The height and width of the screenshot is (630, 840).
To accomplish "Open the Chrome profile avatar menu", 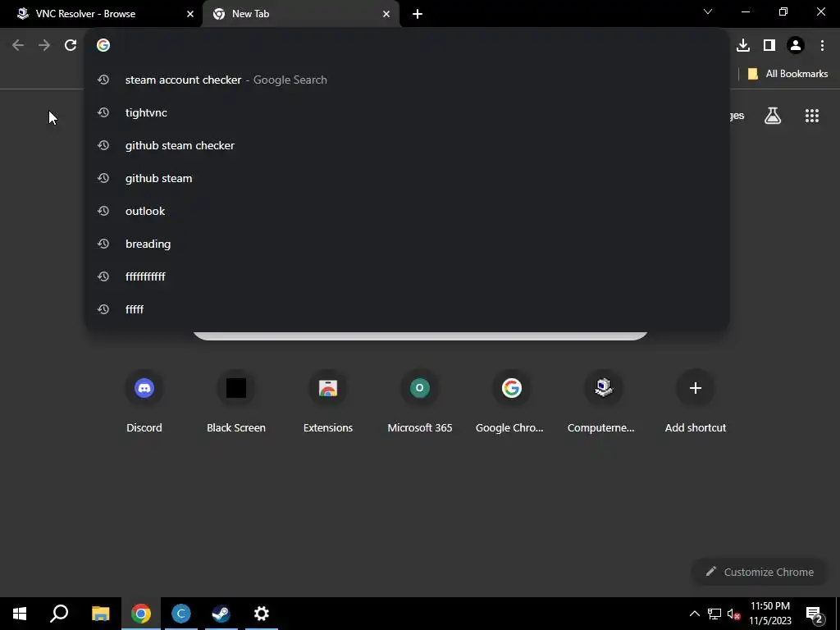I will coord(796,45).
